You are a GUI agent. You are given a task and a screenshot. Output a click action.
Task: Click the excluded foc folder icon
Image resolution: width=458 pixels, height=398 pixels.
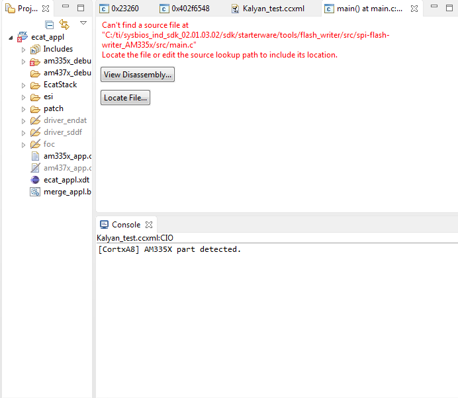[35, 144]
